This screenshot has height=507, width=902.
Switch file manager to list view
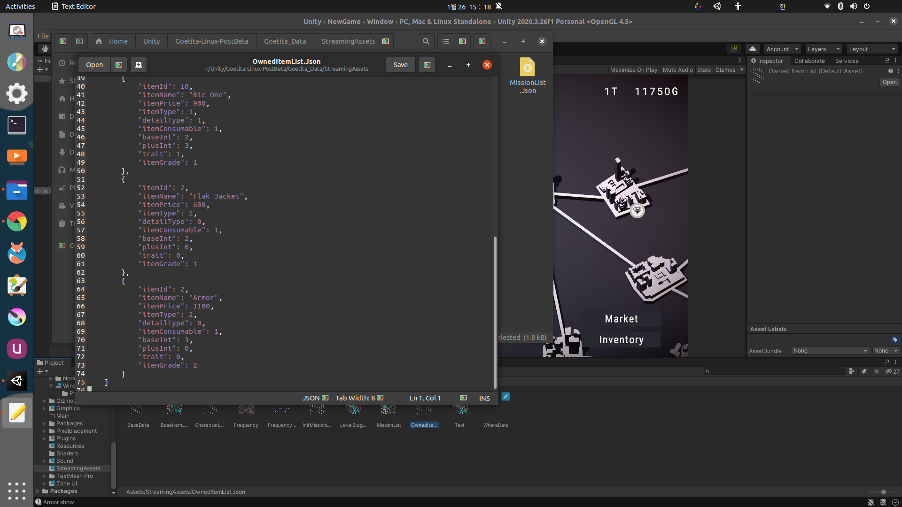446,41
